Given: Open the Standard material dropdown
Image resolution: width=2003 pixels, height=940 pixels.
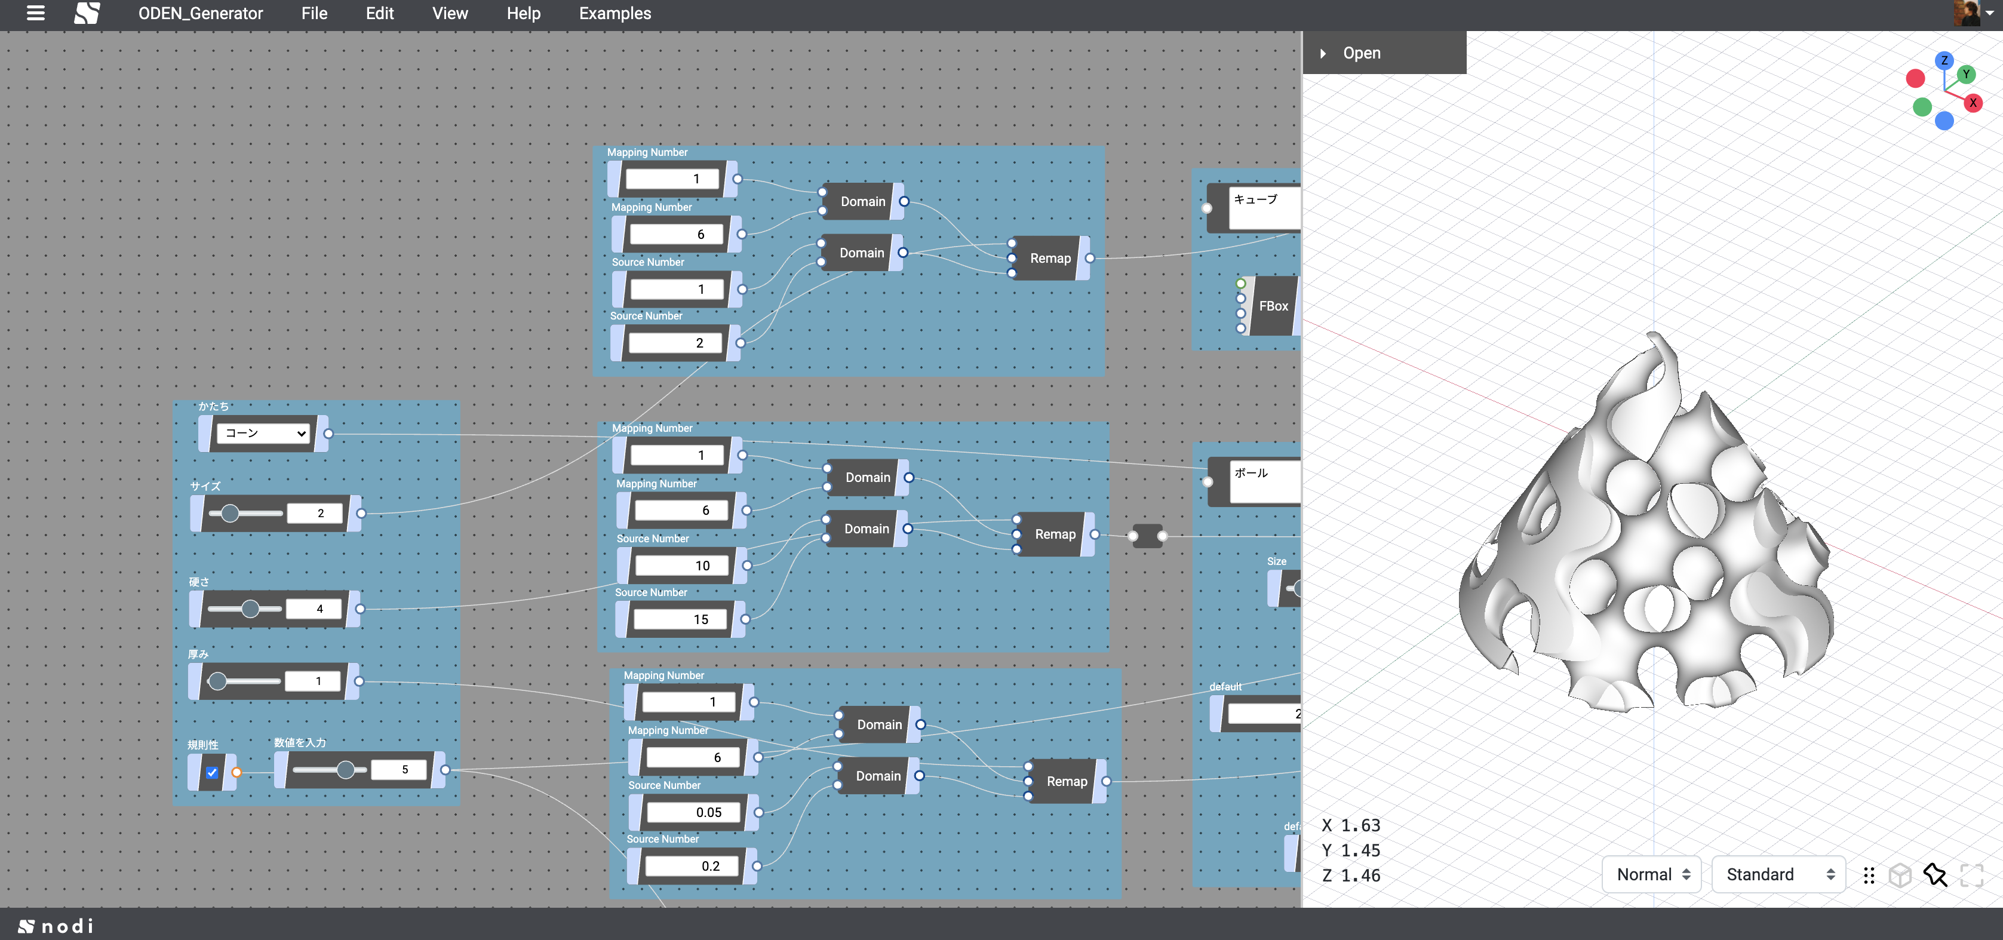Looking at the screenshot, I should 1778,875.
